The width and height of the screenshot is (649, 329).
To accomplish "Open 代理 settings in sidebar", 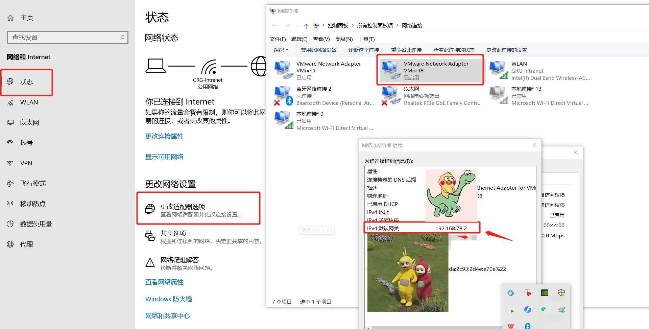I will 20,244.
